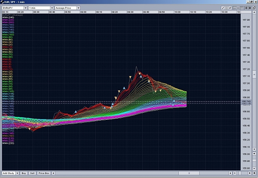Image resolution: width=258 pixels, height=178 pixels.
Task: Click the Add Study button
Action: 9,173
